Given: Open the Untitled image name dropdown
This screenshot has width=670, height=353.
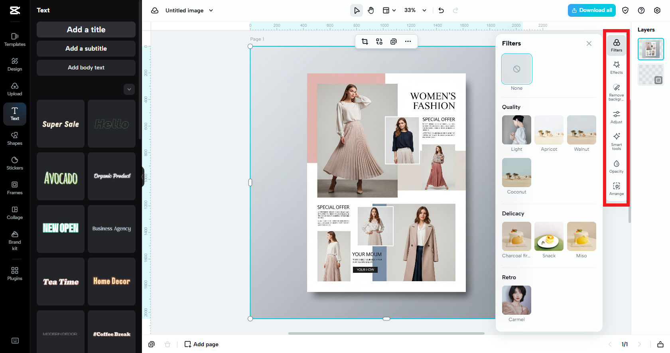Looking at the screenshot, I should [211, 10].
